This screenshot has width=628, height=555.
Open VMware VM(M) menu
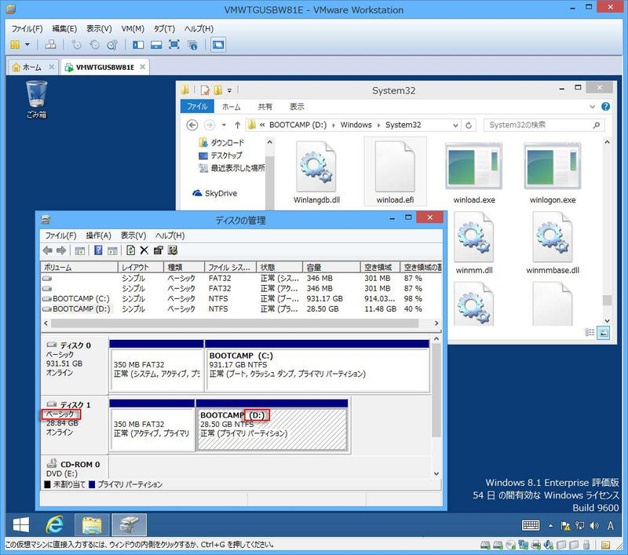pyautogui.click(x=133, y=28)
